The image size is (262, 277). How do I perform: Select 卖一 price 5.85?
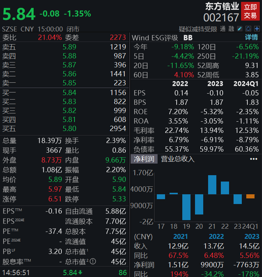(x=70, y=83)
